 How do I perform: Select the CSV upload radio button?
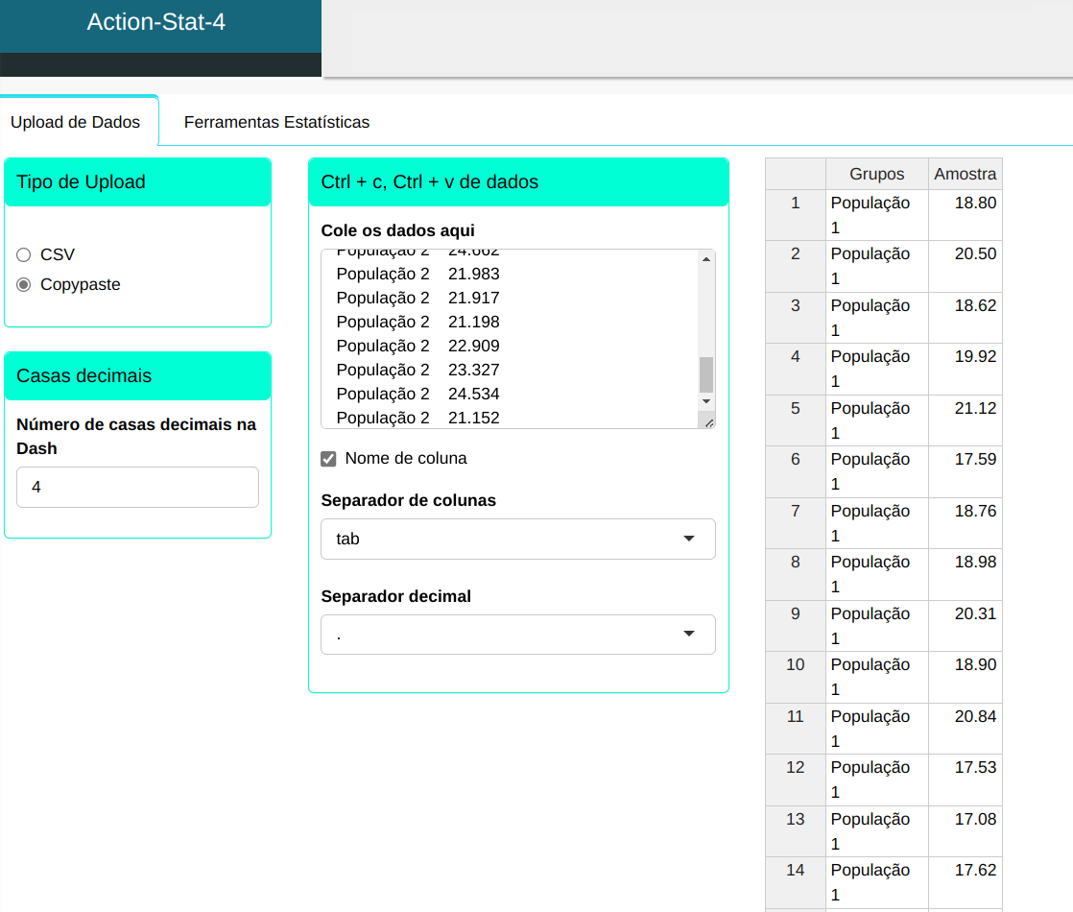coord(24,254)
